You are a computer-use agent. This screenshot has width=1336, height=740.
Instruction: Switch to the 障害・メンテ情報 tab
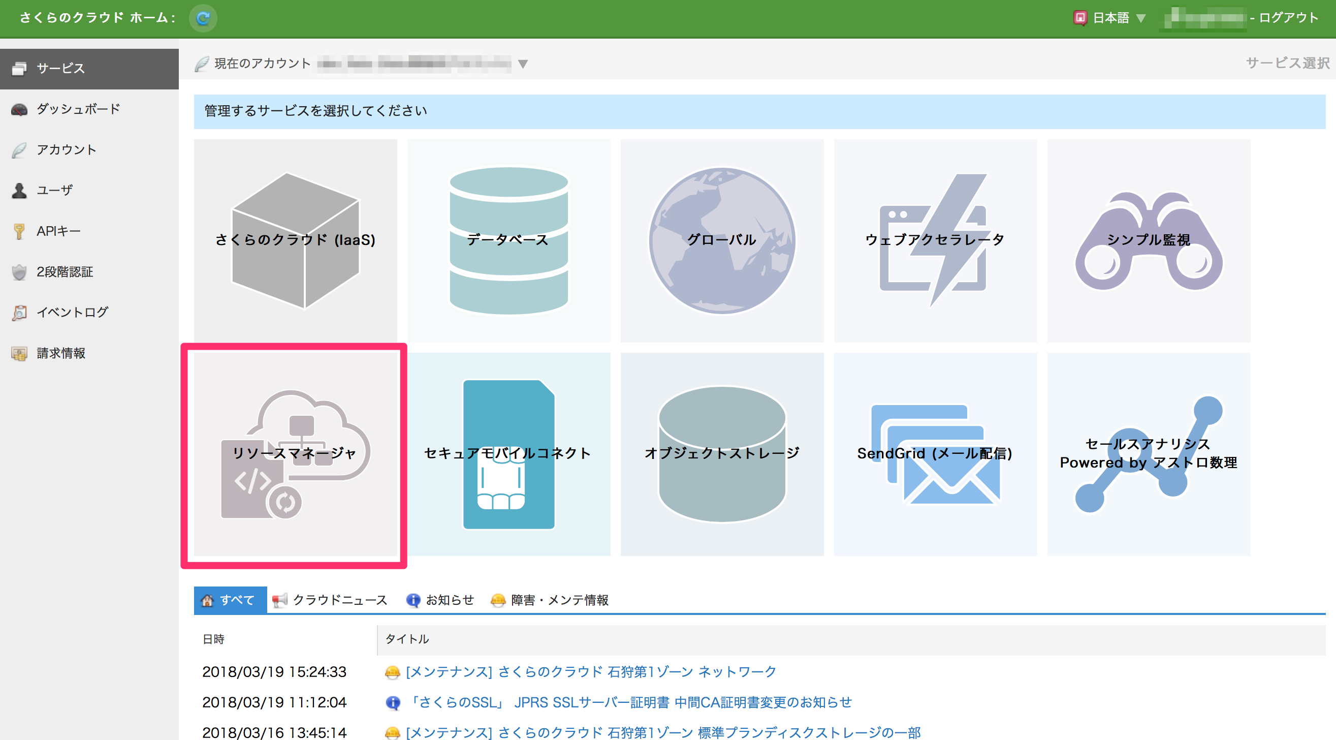pyautogui.click(x=550, y=600)
